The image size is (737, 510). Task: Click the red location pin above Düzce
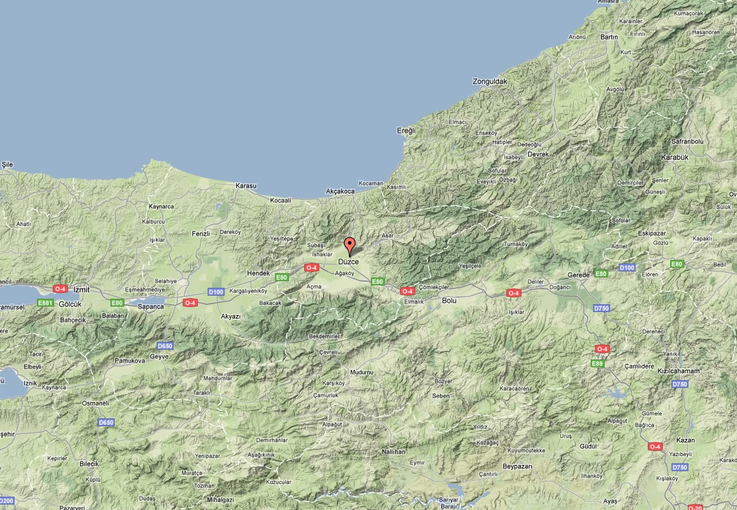tap(350, 246)
